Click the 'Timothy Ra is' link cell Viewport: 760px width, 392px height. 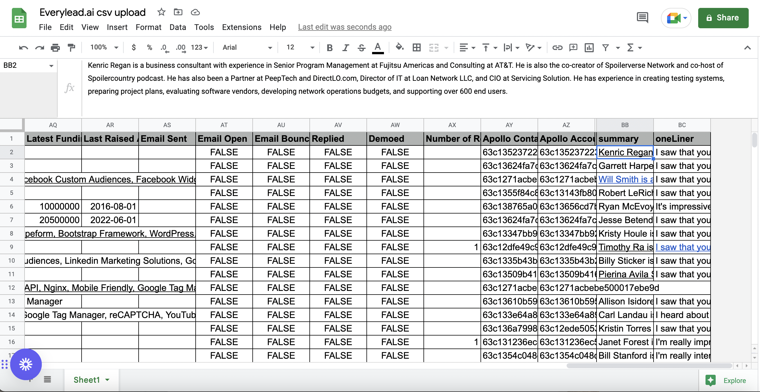point(625,247)
